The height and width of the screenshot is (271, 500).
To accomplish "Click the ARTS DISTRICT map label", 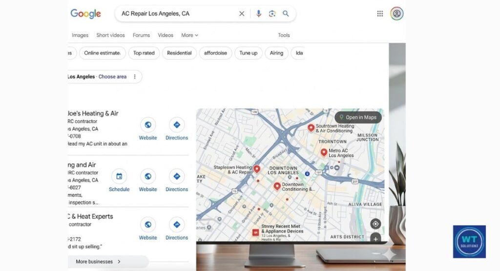I will pos(347,237).
